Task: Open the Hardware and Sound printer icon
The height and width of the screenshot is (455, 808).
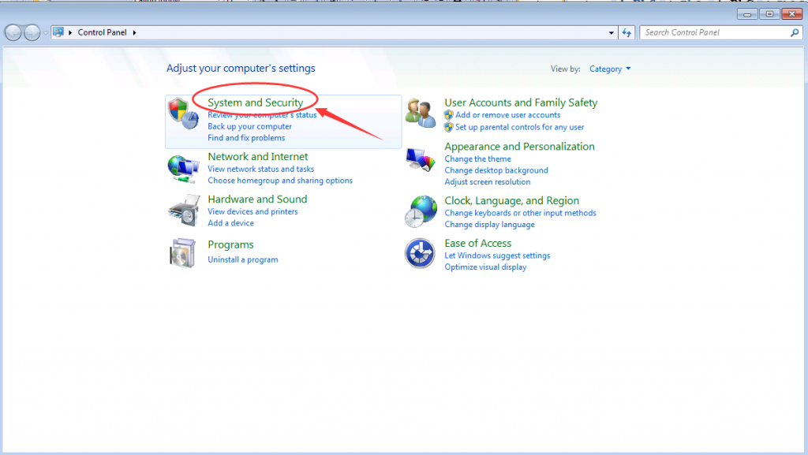Action: [x=183, y=211]
